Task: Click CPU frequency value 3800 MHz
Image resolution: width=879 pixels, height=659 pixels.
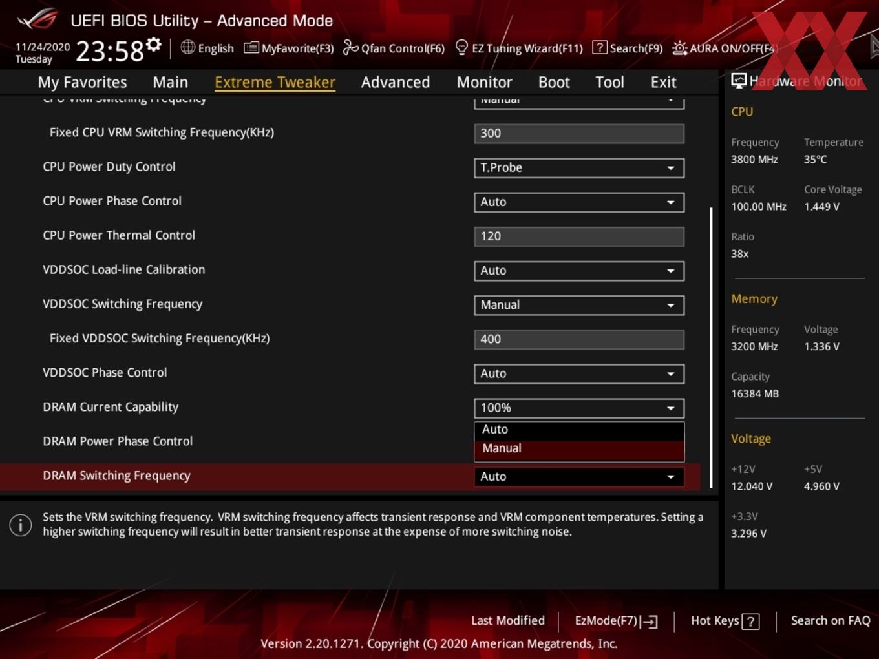Action: coord(754,160)
